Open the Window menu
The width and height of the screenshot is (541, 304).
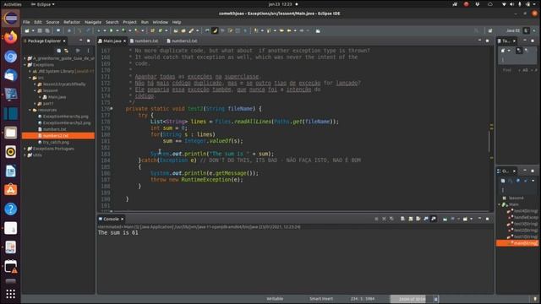point(160,22)
